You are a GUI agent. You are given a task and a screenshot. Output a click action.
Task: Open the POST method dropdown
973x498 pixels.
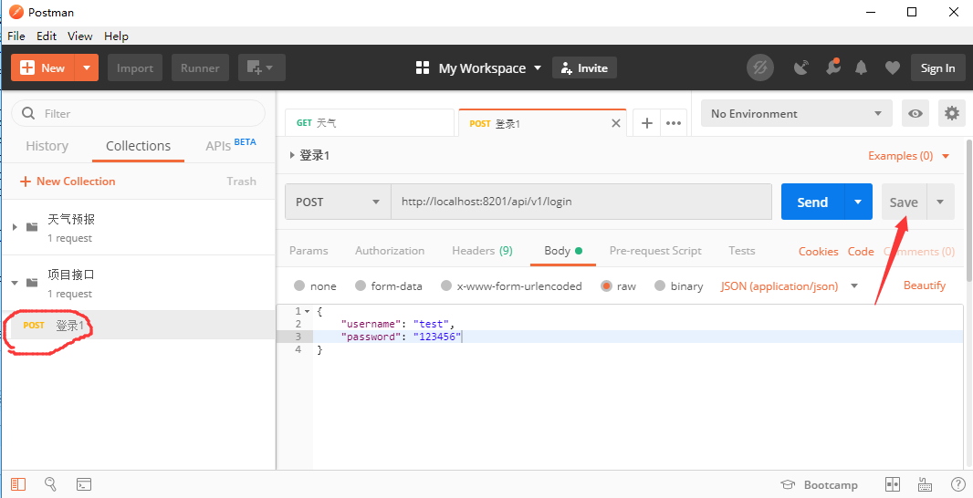point(338,202)
